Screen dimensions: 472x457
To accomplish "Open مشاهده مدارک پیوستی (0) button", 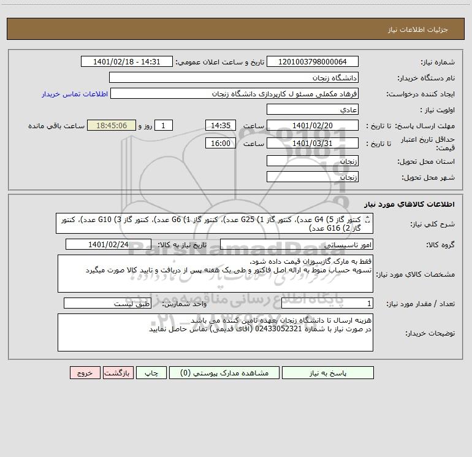I will click(224, 373).
